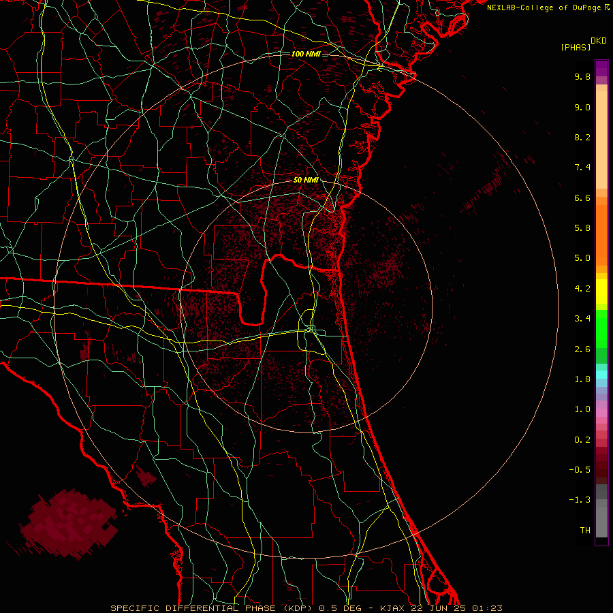Click the light peach segment of color bar

[x=601, y=140]
